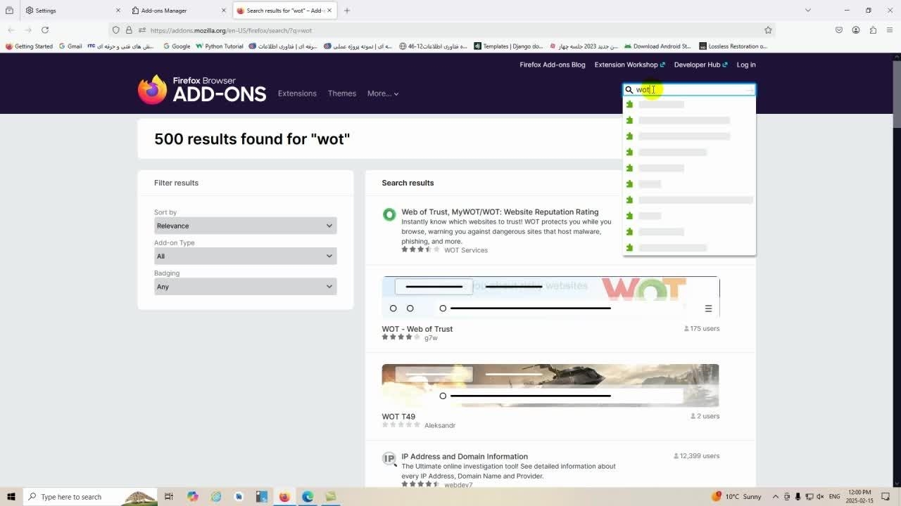Screen dimensions: 901x506
Task: Open the Add-on Type dropdown
Action: [245, 257]
